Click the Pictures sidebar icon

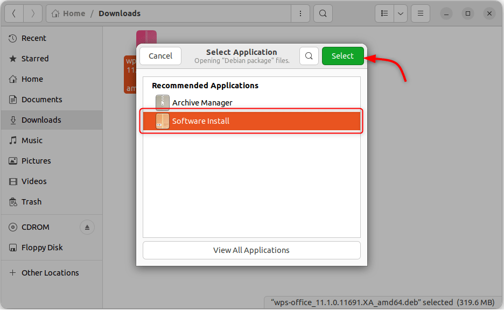click(x=13, y=161)
